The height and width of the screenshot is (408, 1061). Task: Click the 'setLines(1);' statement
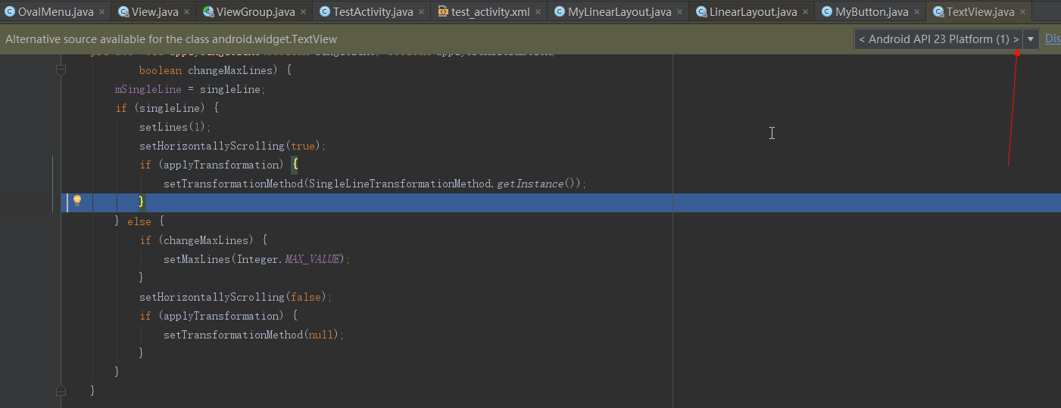pyautogui.click(x=175, y=127)
